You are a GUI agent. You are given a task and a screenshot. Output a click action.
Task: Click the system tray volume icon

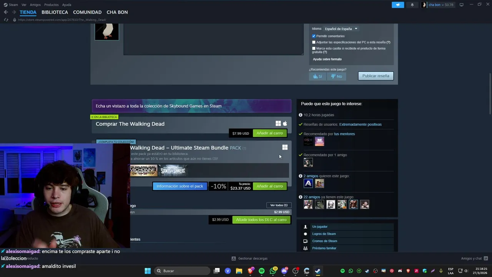point(466,271)
